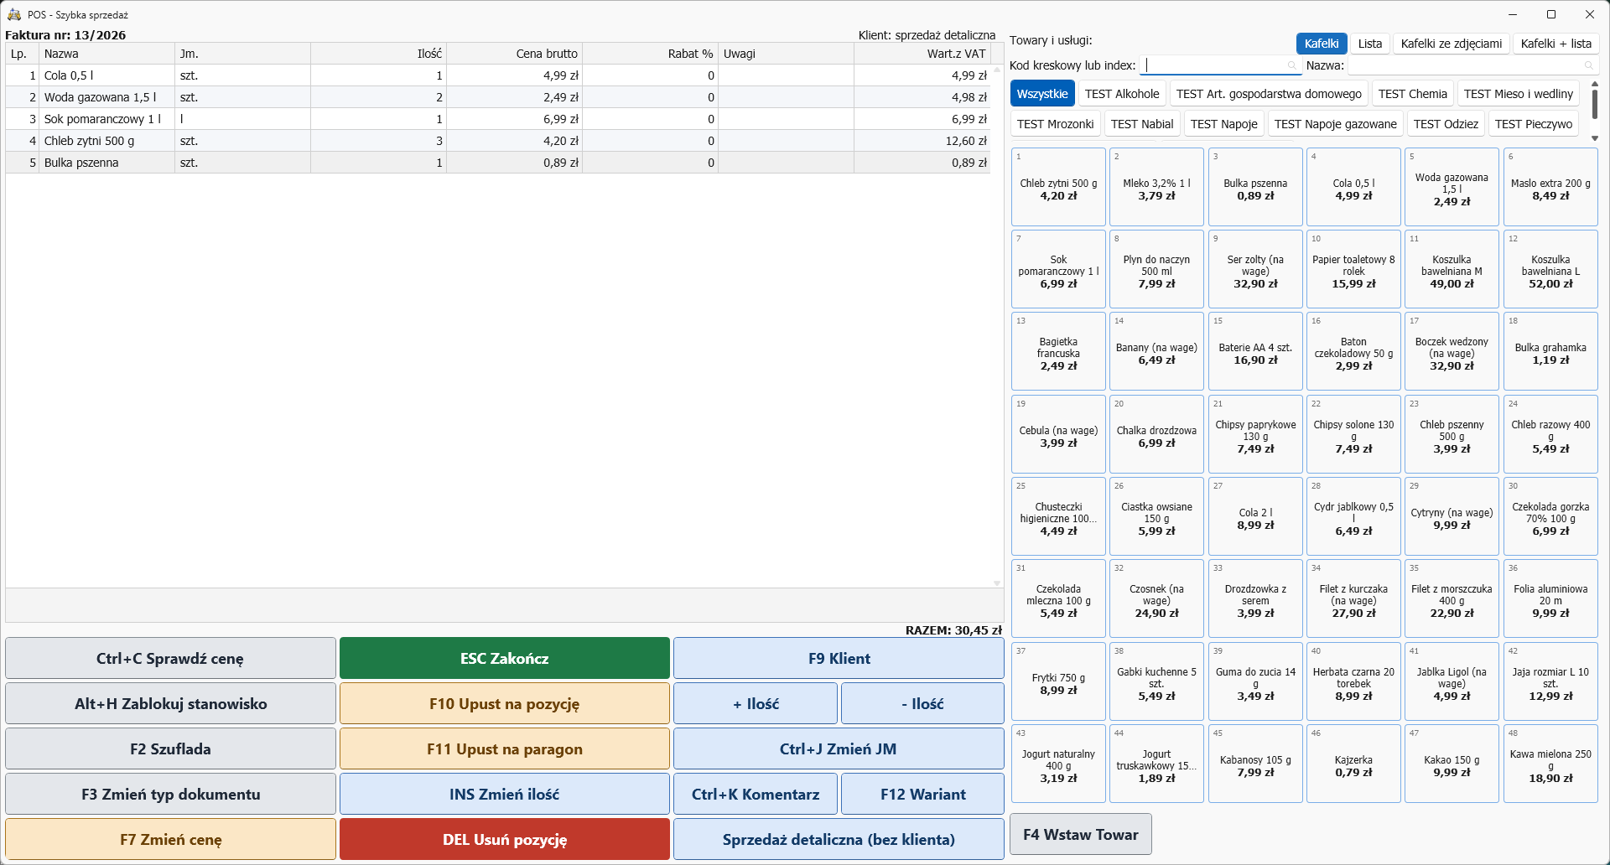Add Banany (na wage) product tile
The image size is (1610, 865).
[x=1156, y=351]
